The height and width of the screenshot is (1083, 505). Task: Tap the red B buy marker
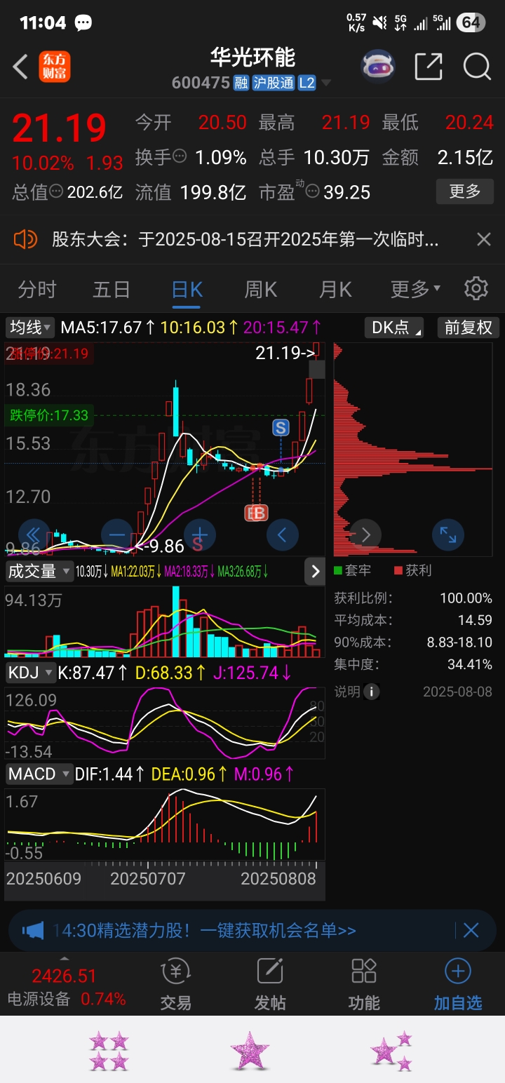[x=260, y=513]
